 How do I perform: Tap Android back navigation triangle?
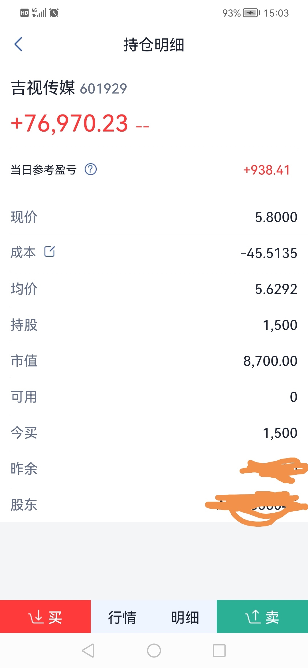click(x=88, y=651)
